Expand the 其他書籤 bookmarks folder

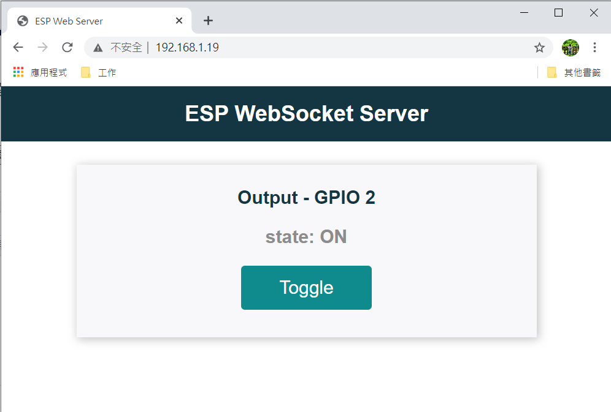574,73
